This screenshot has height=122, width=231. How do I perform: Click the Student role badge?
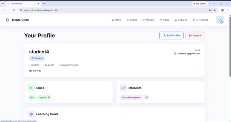pos(37,58)
